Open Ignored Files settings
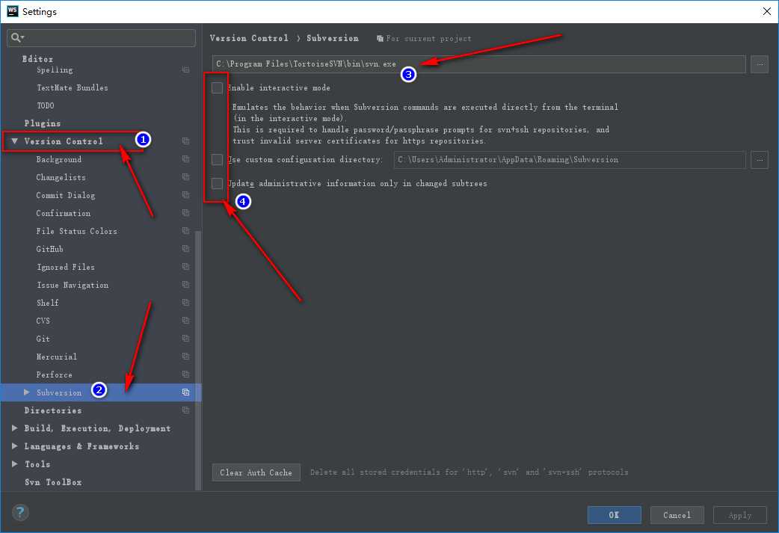779x533 pixels. coord(65,267)
